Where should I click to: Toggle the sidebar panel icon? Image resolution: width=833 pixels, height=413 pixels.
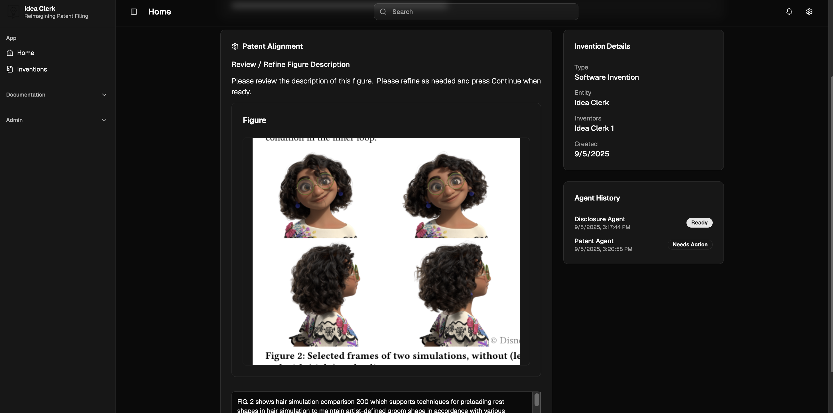(x=134, y=12)
